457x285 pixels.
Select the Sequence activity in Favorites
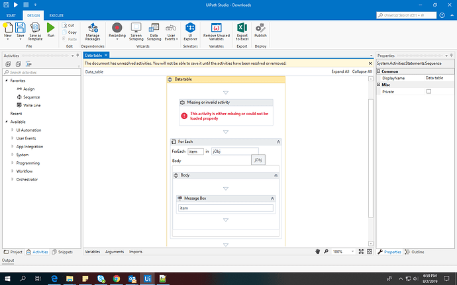click(28, 97)
